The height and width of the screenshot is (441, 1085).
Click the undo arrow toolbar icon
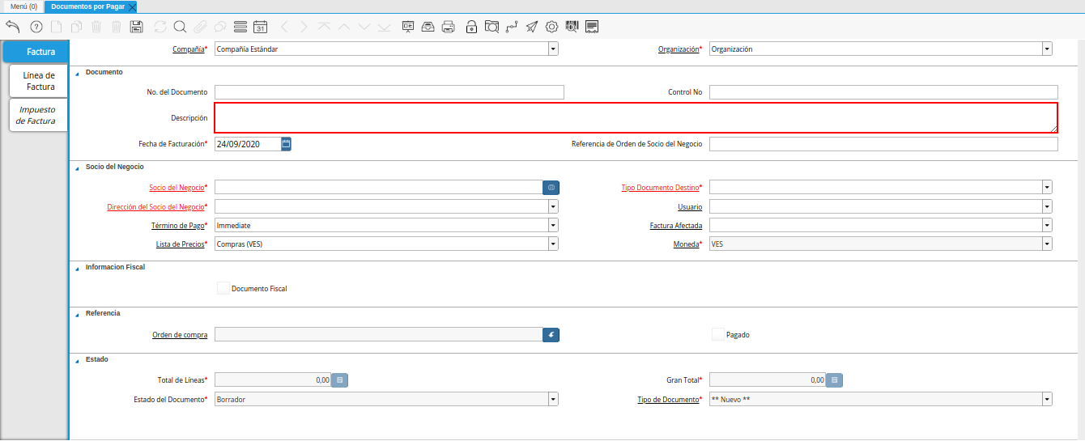(12, 27)
